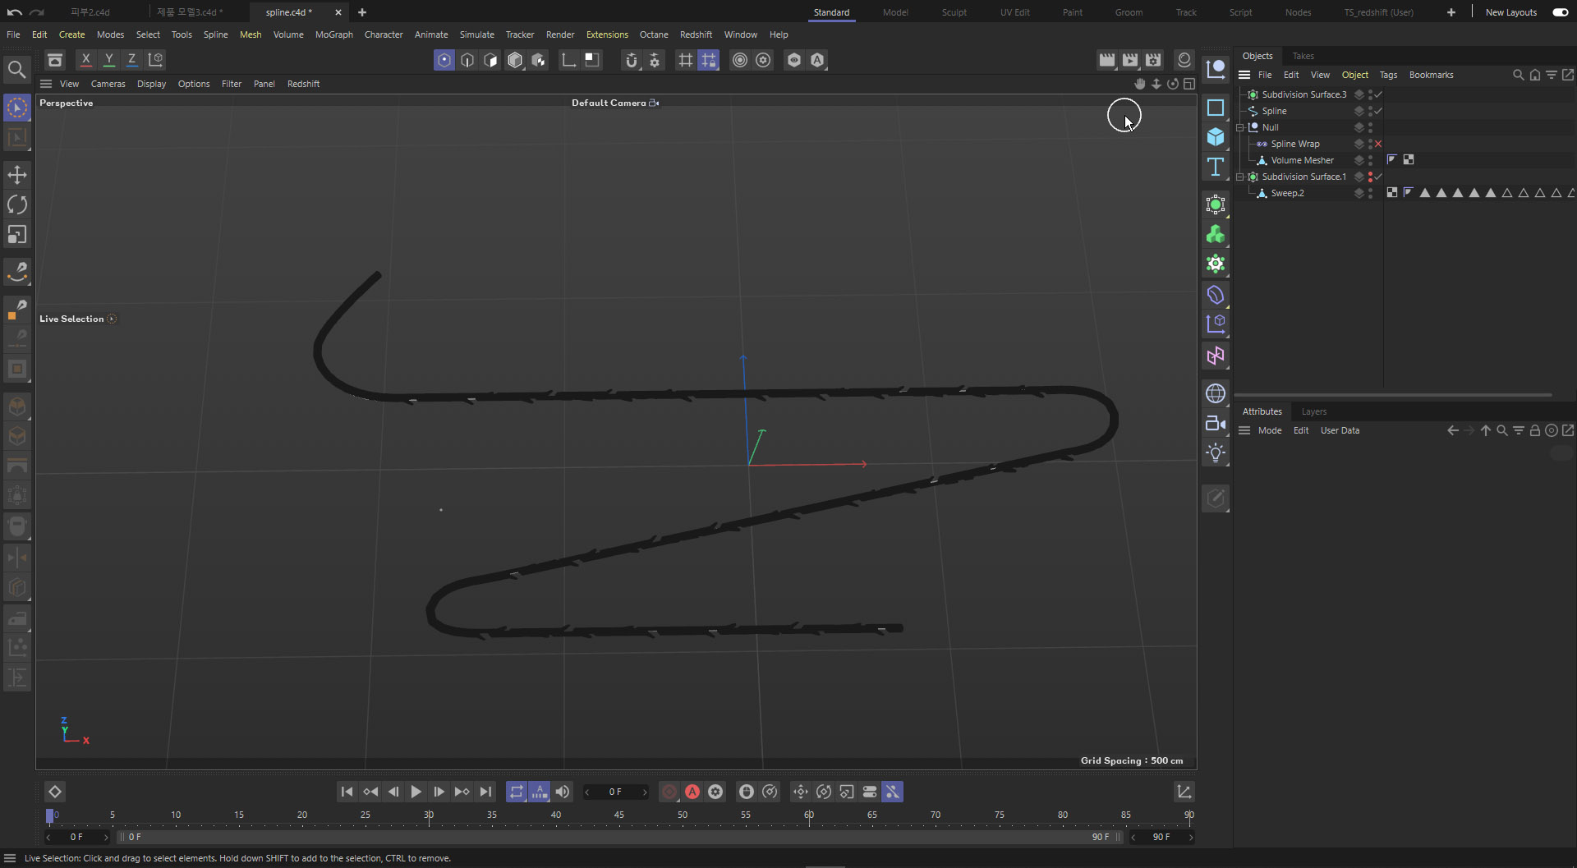The image size is (1577, 868).
Task: Collapse the Null object tree
Action: 1240,127
